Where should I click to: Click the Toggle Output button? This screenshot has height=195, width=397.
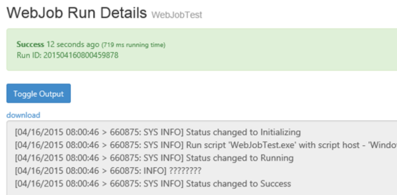(38, 94)
